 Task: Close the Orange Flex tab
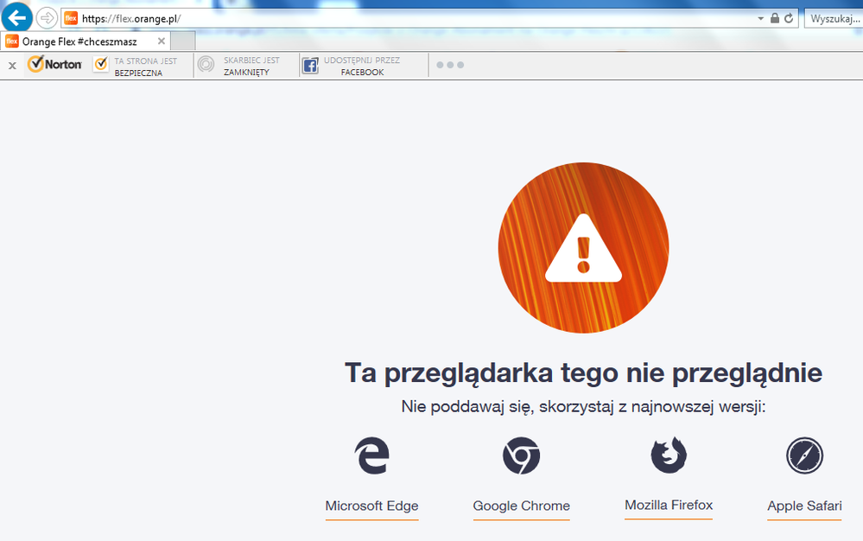point(162,41)
